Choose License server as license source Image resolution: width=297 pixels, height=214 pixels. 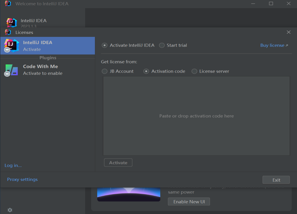[x=194, y=71]
